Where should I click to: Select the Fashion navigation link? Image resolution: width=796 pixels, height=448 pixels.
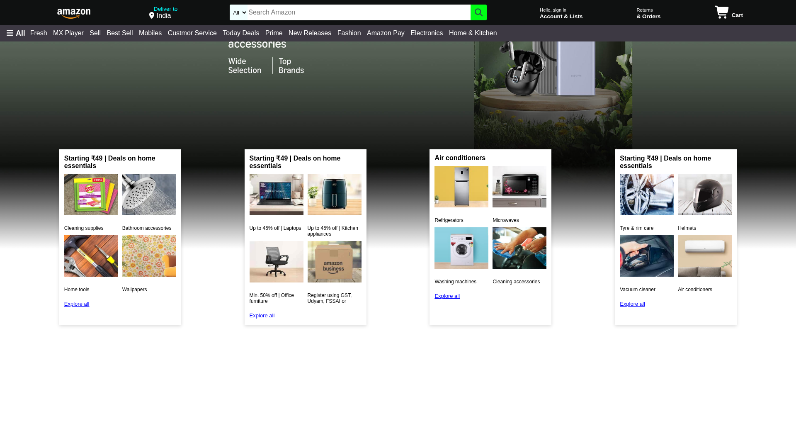click(349, 33)
